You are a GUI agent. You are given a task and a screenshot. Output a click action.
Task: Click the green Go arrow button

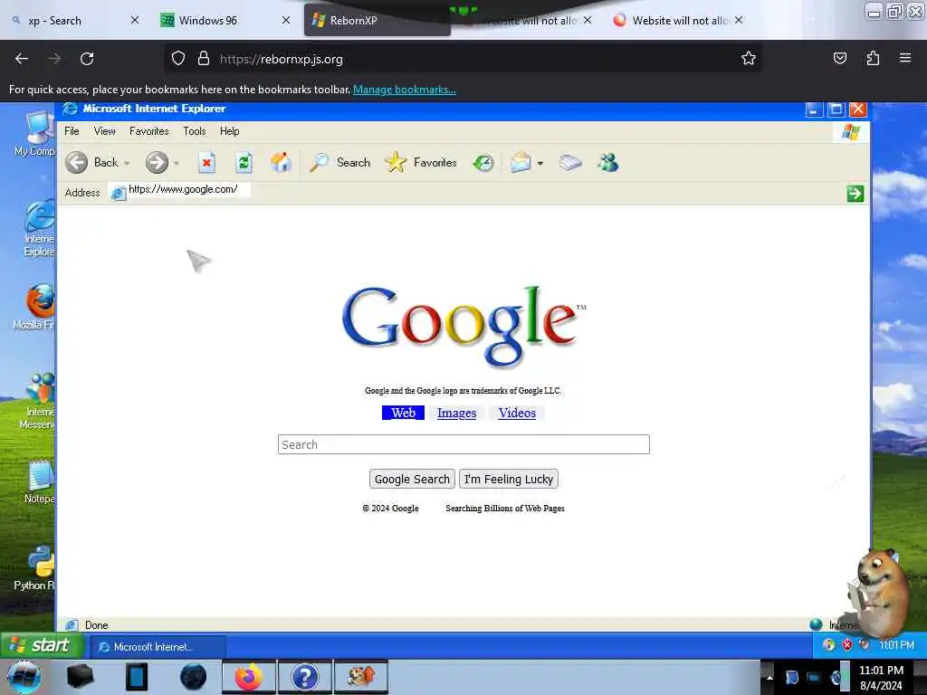(x=855, y=194)
